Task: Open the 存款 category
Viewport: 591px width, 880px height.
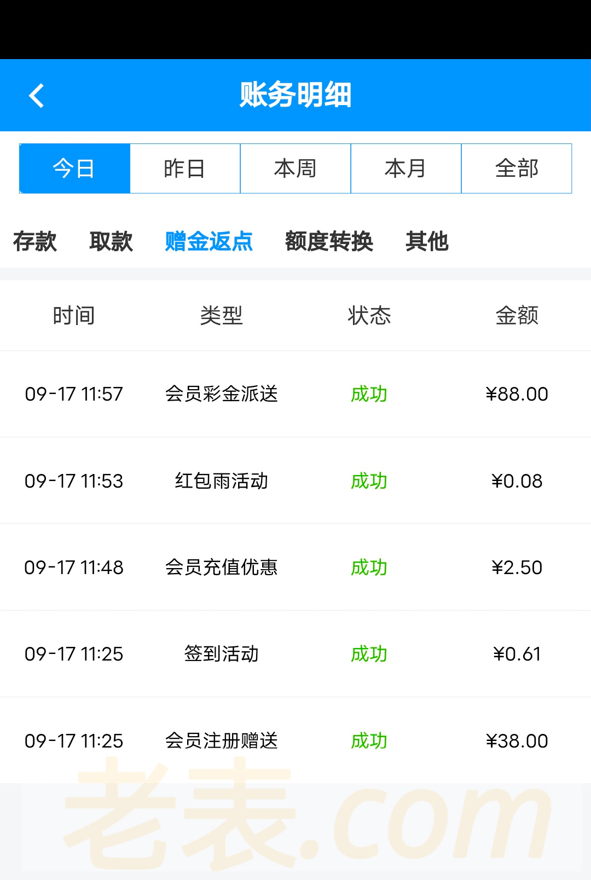Action: pyautogui.click(x=35, y=241)
